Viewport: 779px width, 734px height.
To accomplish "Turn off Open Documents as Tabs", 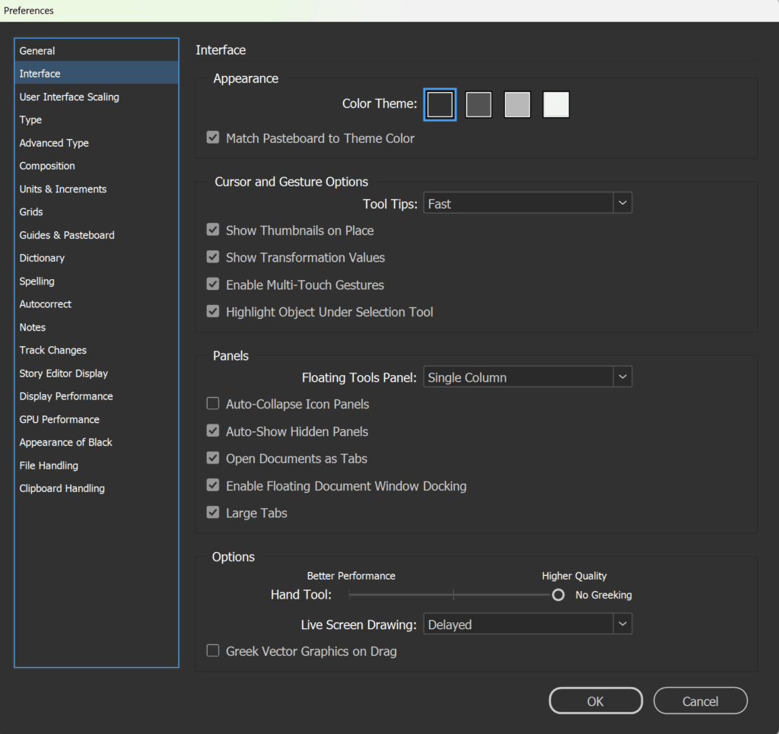I will [x=213, y=458].
